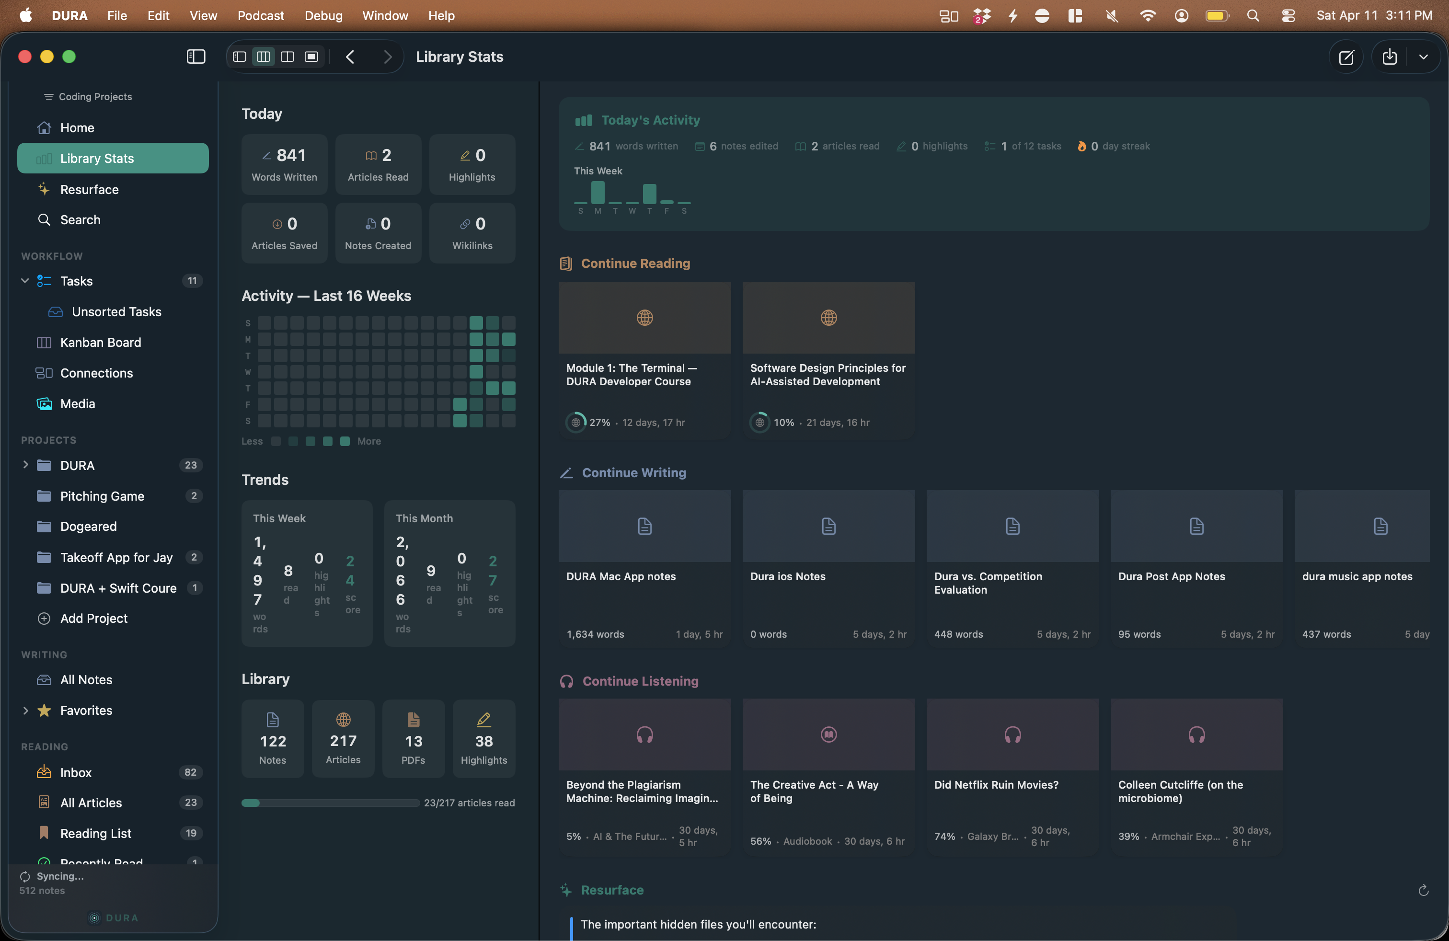Open the Media view

[x=113, y=403]
